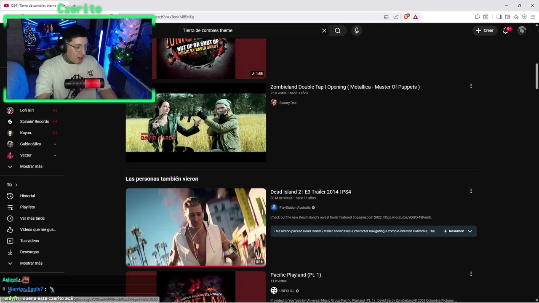Image resolution: width=539 pixels, height=303 pixels.
Task: Click the page vertical scrollbar thumb
Action: [x=537, y=76]
